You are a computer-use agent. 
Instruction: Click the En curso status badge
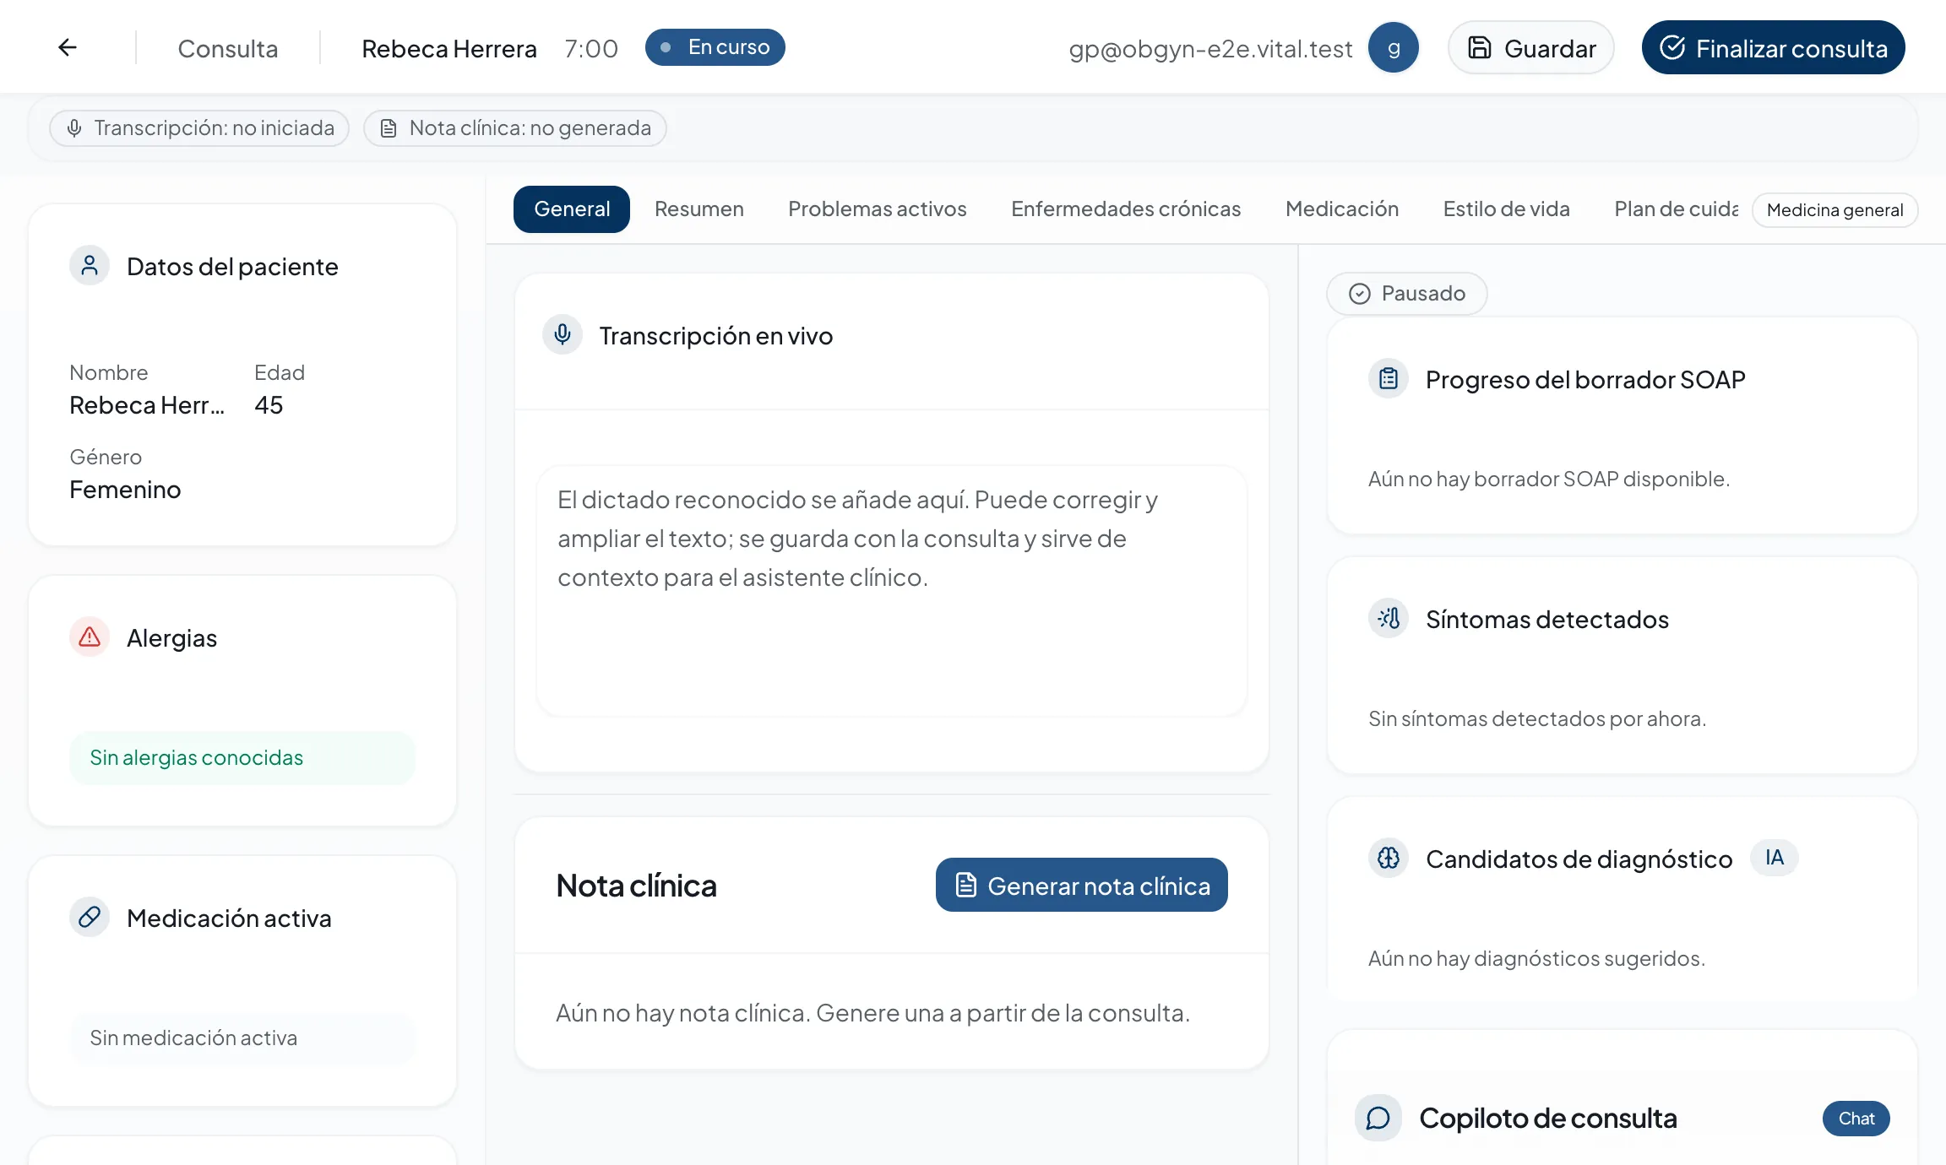(x=715, y=47)
